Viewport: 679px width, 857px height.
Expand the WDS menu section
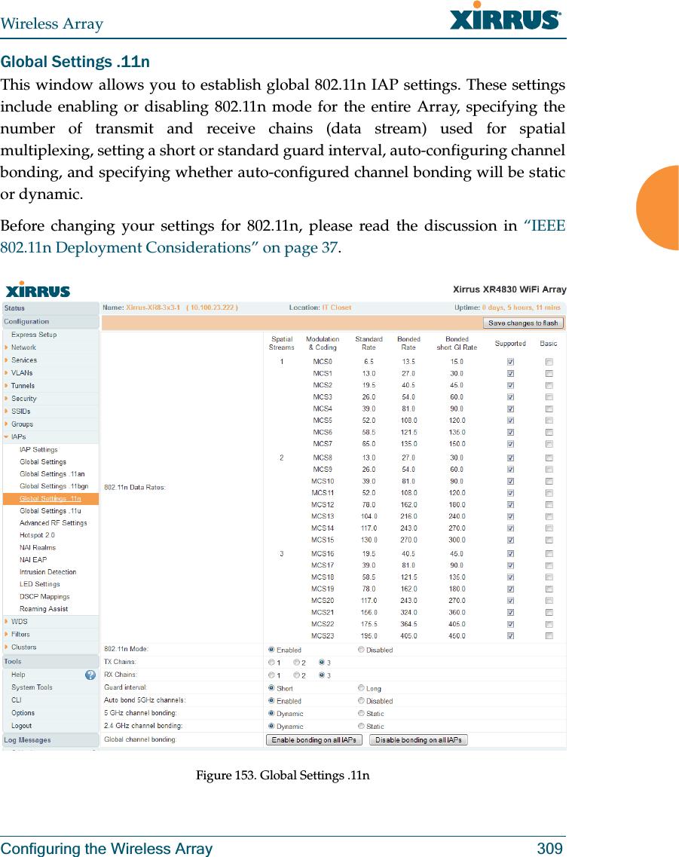pyautogui.click(x=19, y=621)
